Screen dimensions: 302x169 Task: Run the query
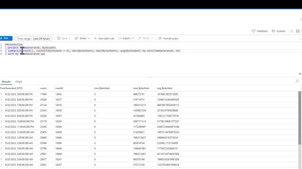click(x=6, y=38)
